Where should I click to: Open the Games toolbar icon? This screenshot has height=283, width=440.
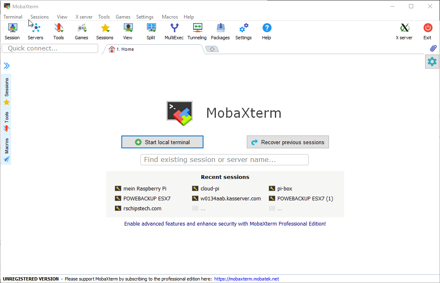point(81,31)
